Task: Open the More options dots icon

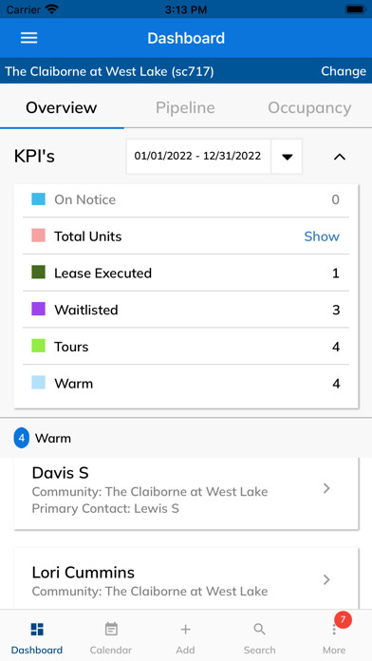Action: pyautogui.click(x=334, y=630)
